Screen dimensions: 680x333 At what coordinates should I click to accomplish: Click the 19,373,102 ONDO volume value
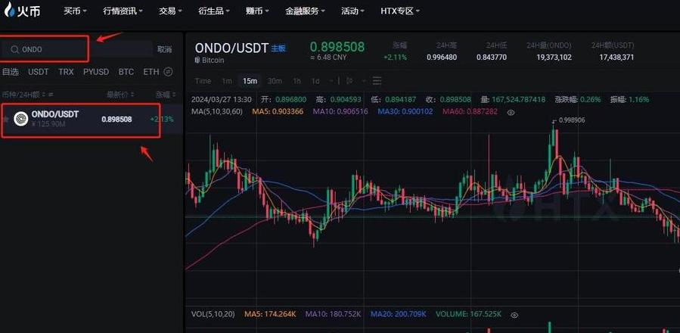click(554, 58)
